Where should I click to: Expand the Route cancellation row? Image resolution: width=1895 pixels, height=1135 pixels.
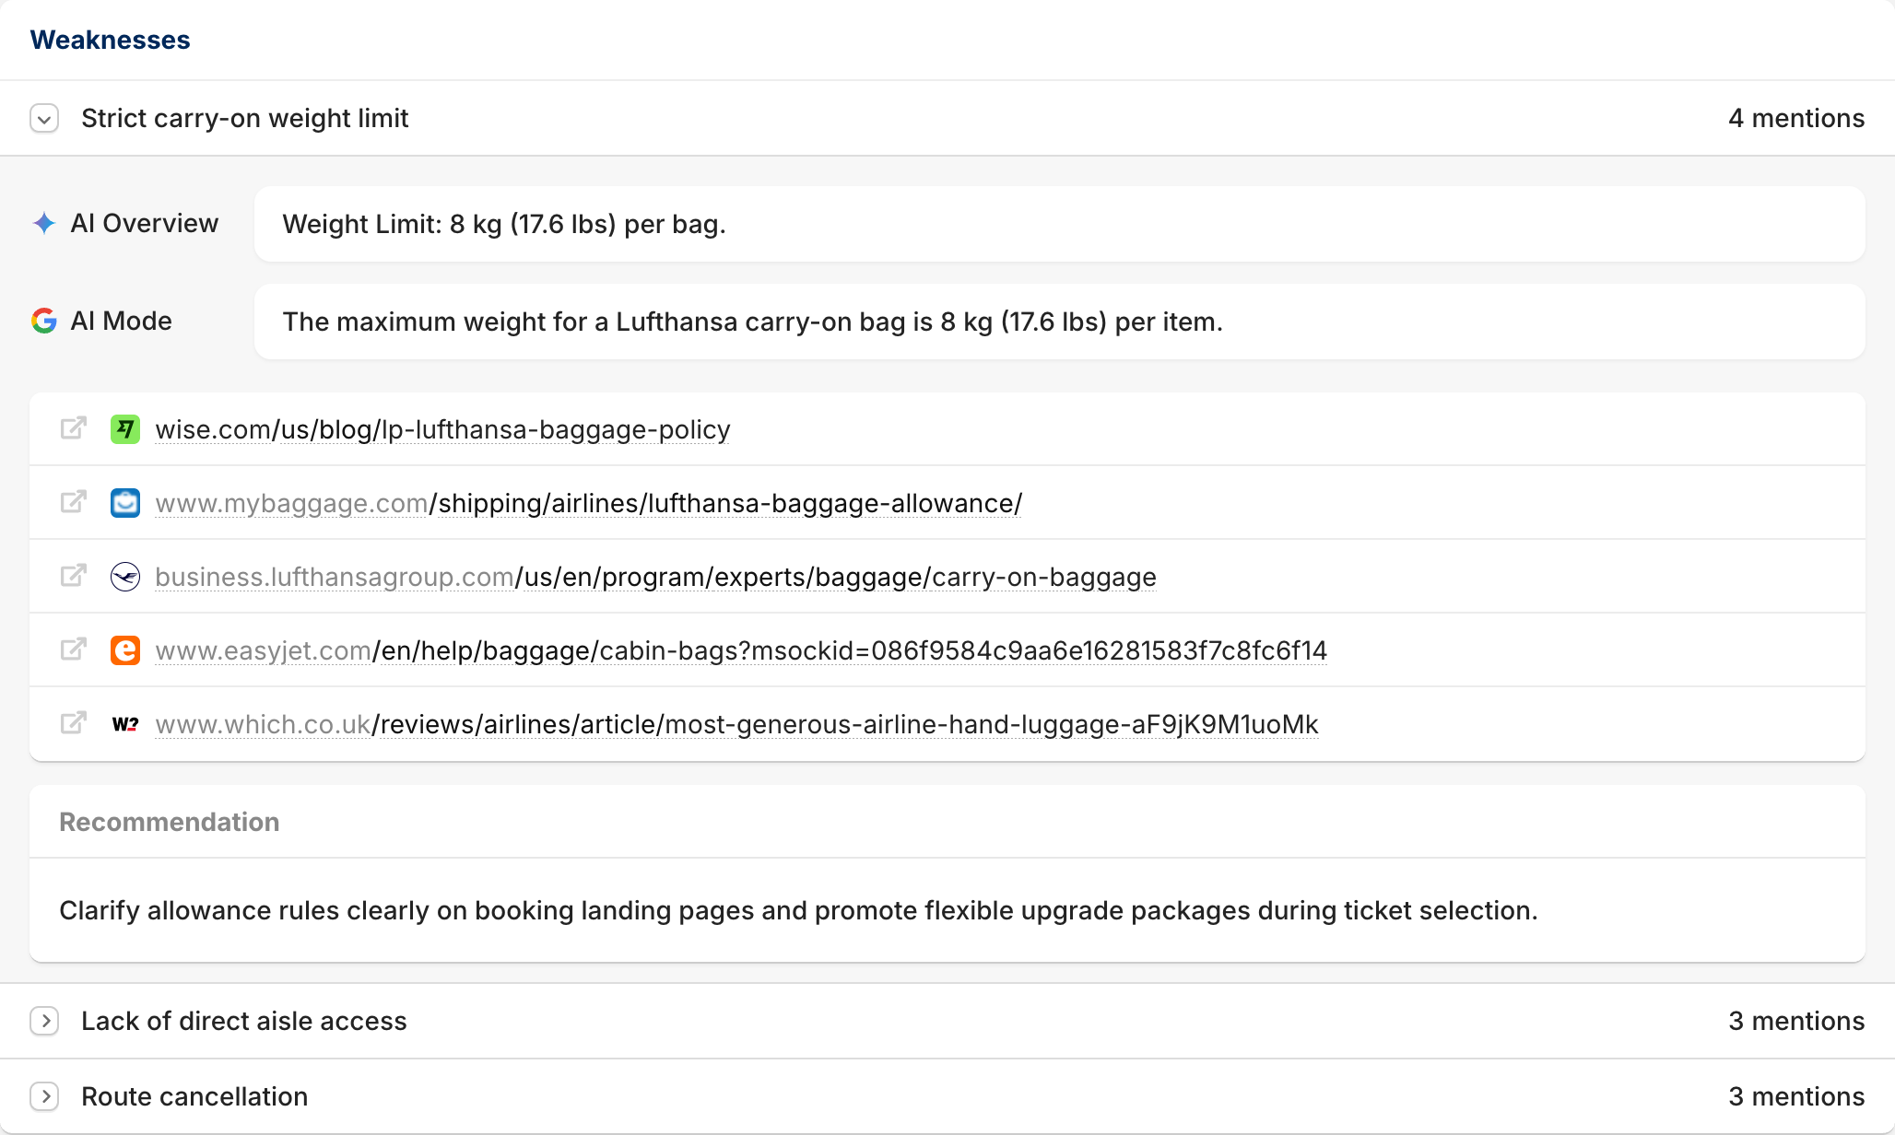44,1096
